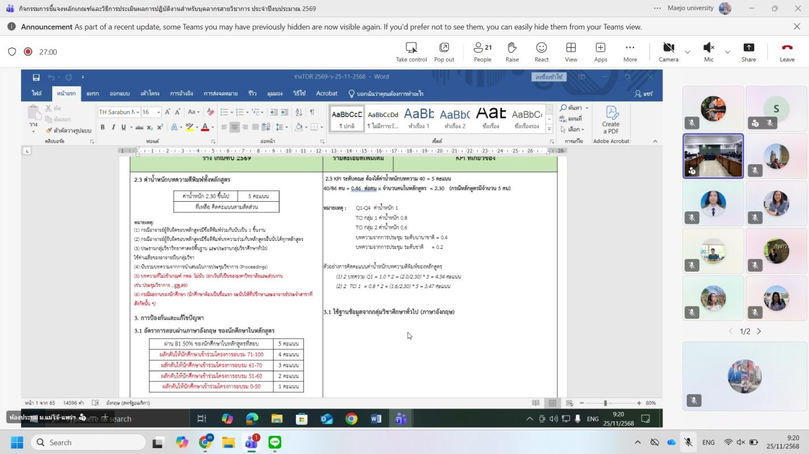Open the Apps panel
Image resolution: width=809 pixels, height=454 pixels.
click(x=601, y=48)
